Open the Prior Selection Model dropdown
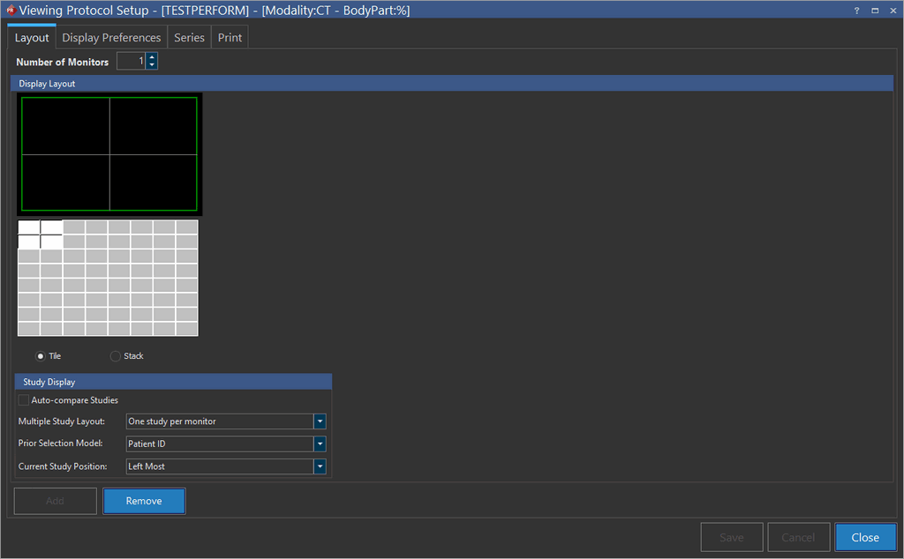The width and height of the screenshot is (904, 559). tap(320, 444)
